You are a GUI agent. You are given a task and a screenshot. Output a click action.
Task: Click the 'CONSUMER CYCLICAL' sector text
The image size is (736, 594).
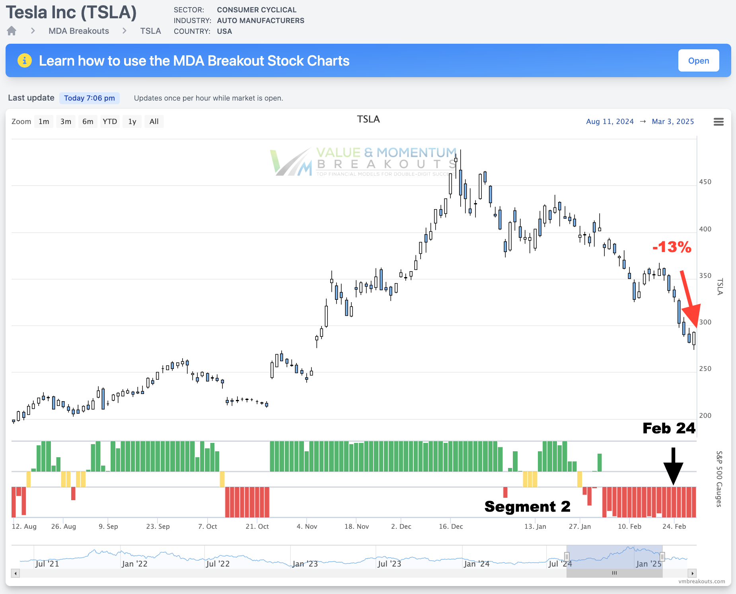click(x=257, y=10)
